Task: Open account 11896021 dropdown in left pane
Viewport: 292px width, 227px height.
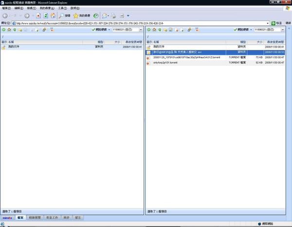Action: (x=141, y=30)
